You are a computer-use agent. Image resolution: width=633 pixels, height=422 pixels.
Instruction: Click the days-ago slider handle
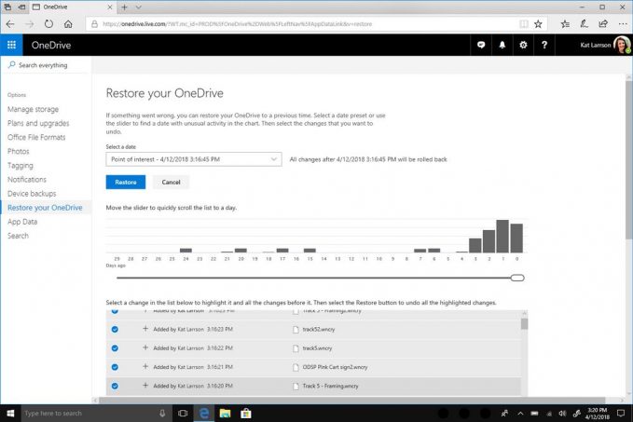pos(517,278)
